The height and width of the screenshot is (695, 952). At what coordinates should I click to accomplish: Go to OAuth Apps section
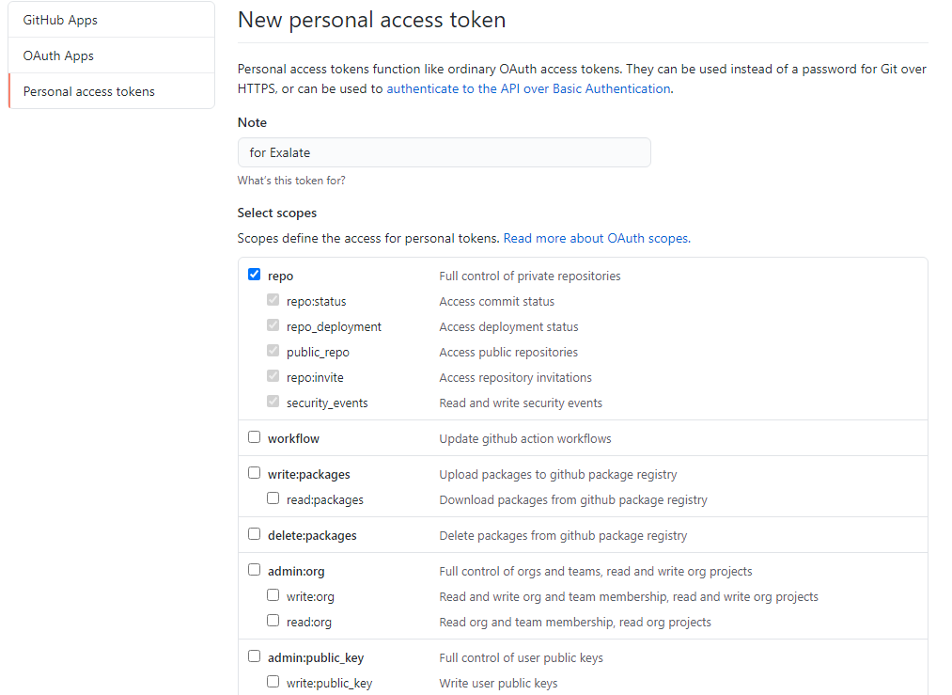tap(58, 55)
